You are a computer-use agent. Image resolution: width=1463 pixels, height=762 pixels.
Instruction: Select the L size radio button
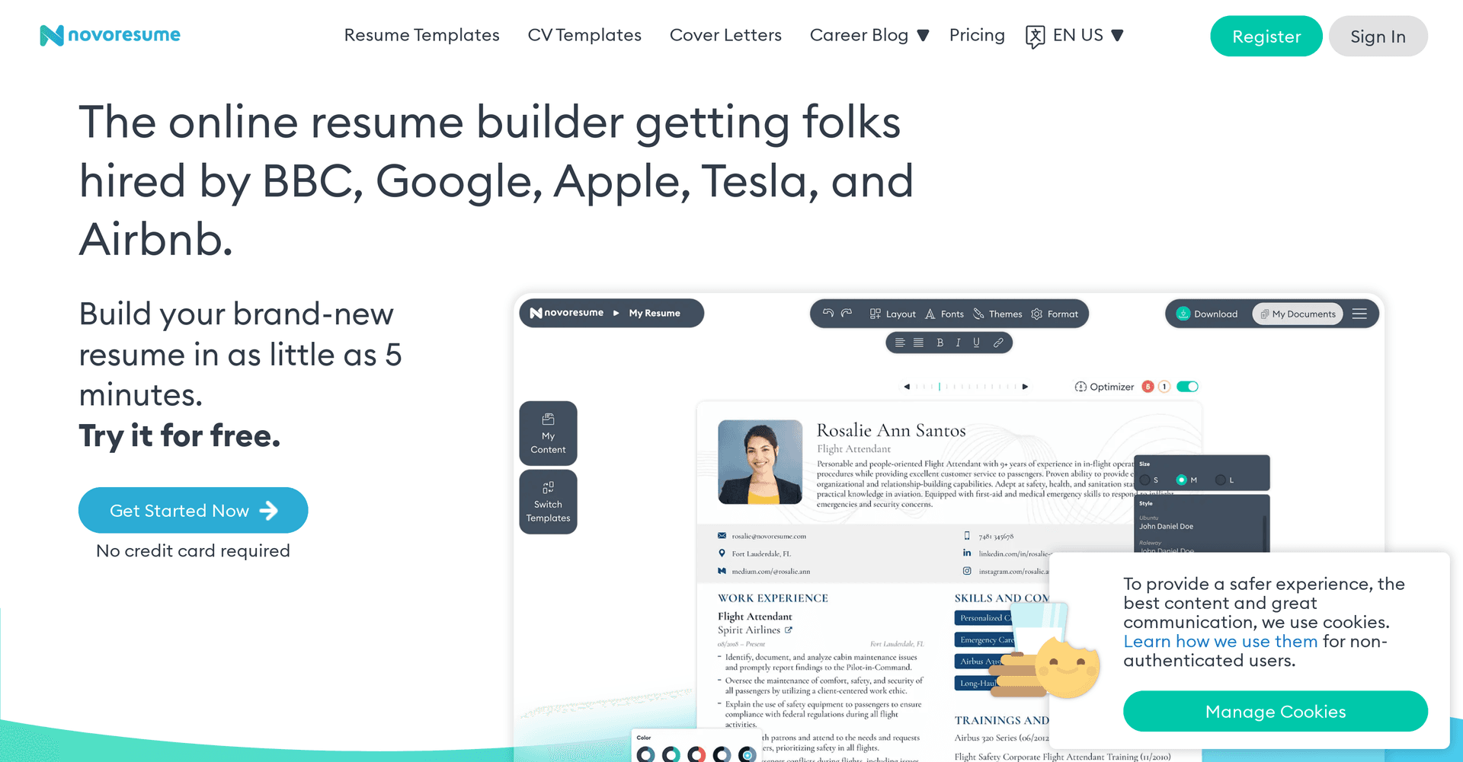[x=1221, y=480]
